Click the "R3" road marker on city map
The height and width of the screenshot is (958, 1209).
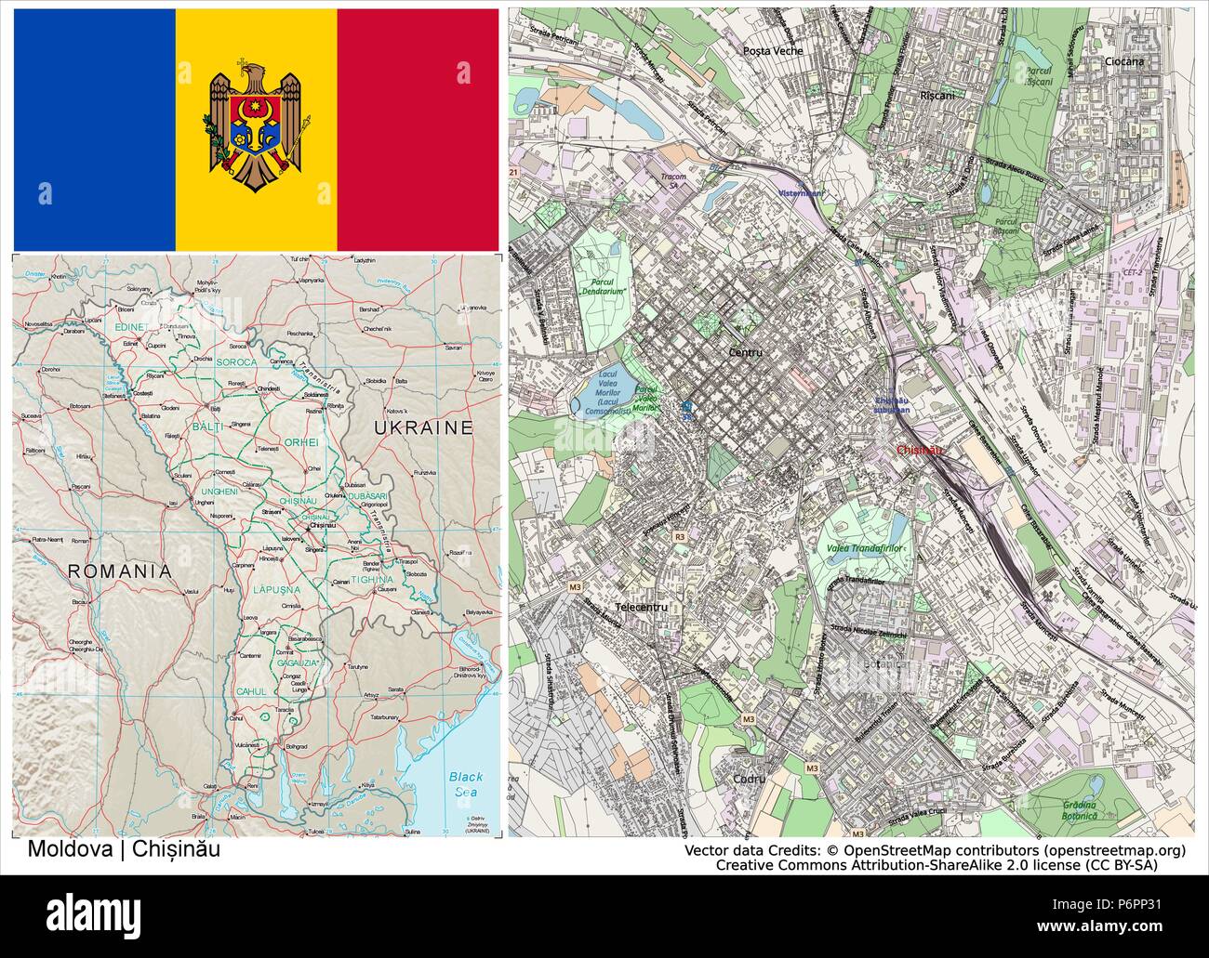680,536
